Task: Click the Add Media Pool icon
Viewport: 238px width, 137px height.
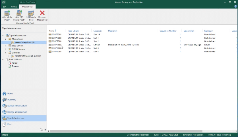Action: coord(7,13)
